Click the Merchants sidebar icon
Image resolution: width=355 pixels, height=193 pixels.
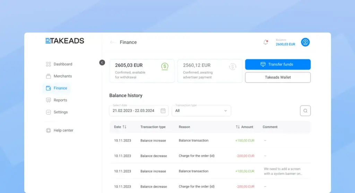coord(48,76)
